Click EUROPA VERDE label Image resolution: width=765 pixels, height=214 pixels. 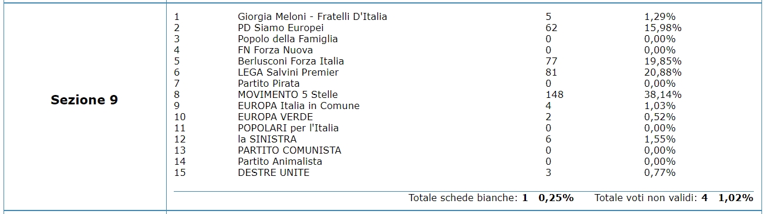pos(275,117)
